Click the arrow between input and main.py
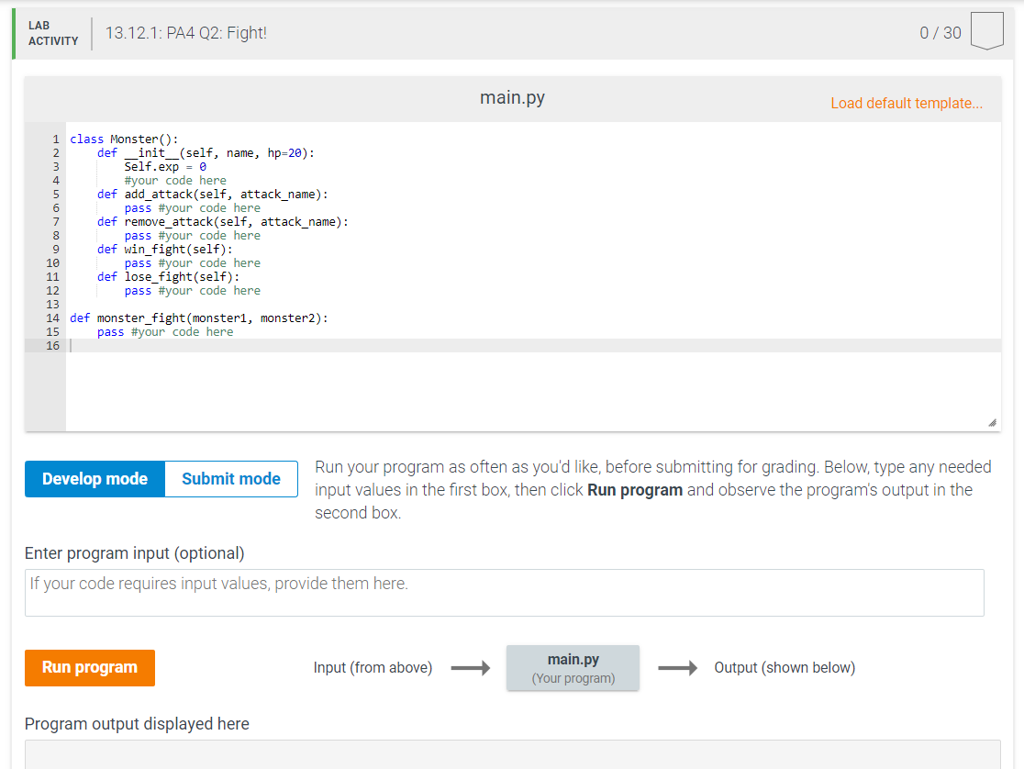This screenshot has width=1024, height=769. (470, 667)
